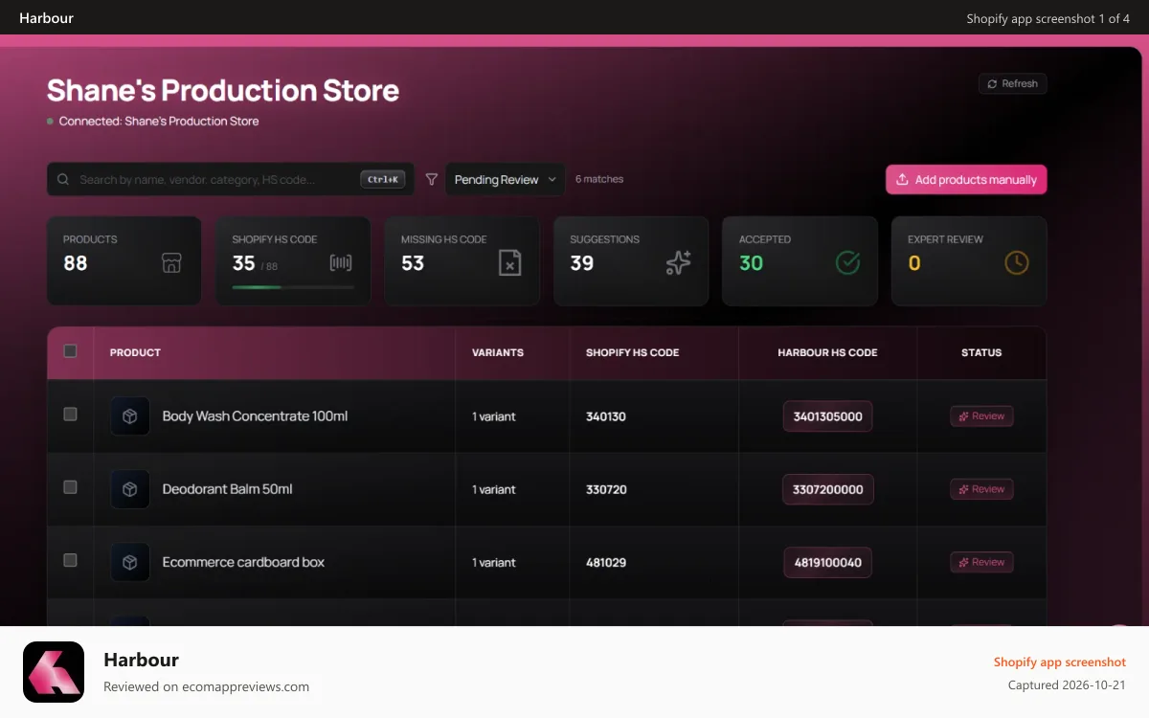
Task: Click the VARIANTS column header
Action: (x=498, y=352)
